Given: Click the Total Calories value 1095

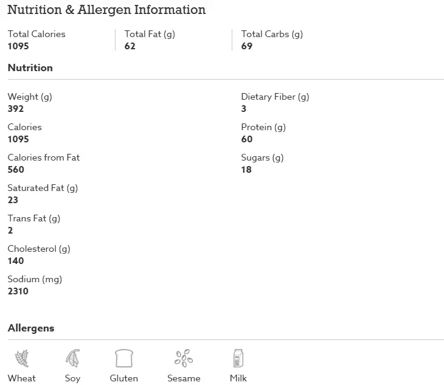Looking at the screenshot, I should [18, 46].
